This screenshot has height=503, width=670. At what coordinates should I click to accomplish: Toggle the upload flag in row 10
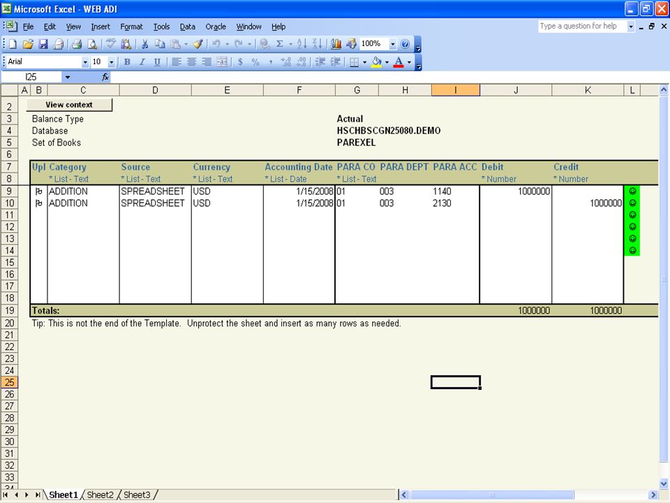tap(39, 203)
